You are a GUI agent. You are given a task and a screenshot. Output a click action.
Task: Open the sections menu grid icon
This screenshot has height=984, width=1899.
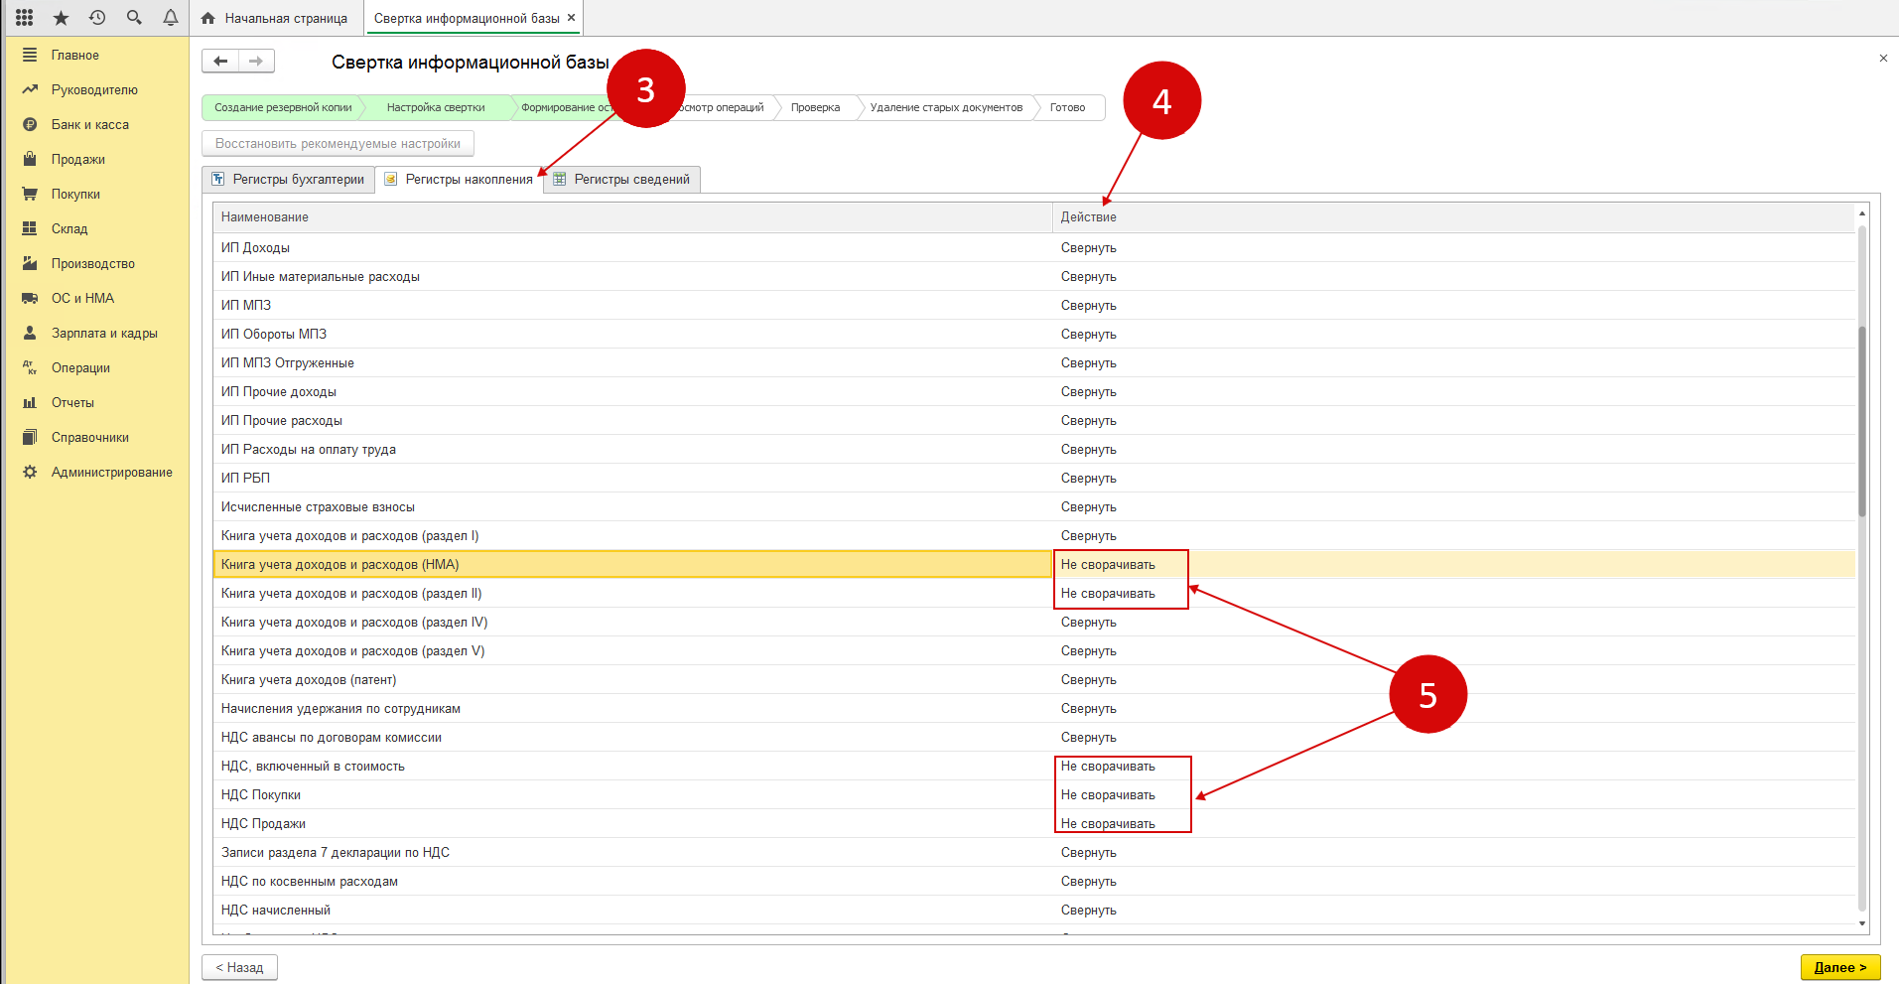click(25, 18)
